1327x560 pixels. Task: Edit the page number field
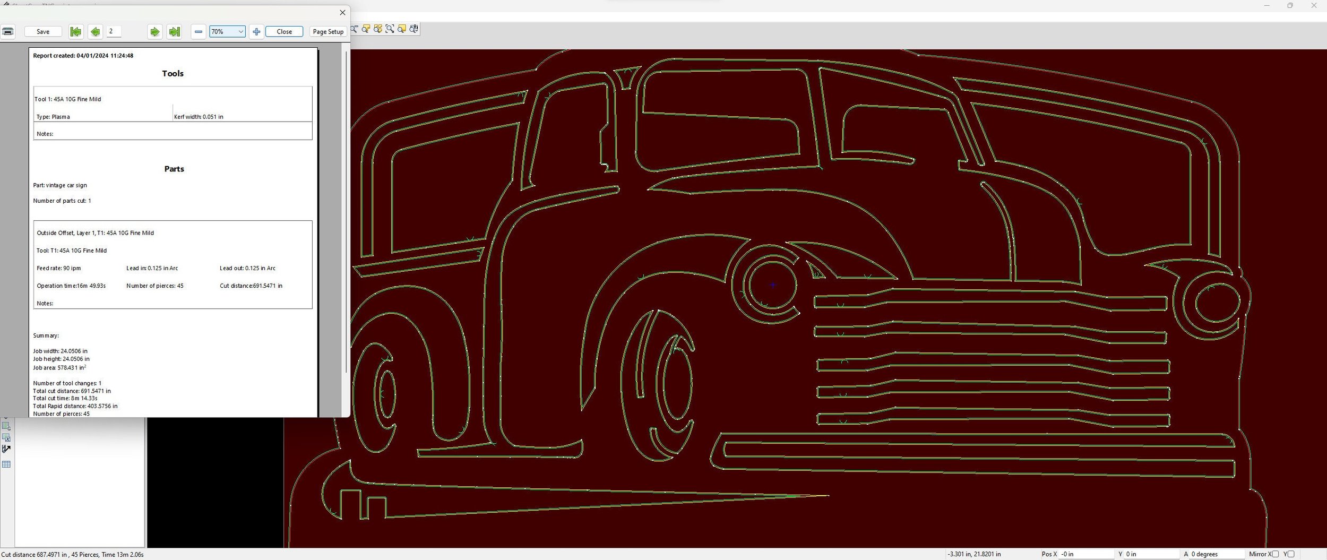click(114, 31)
